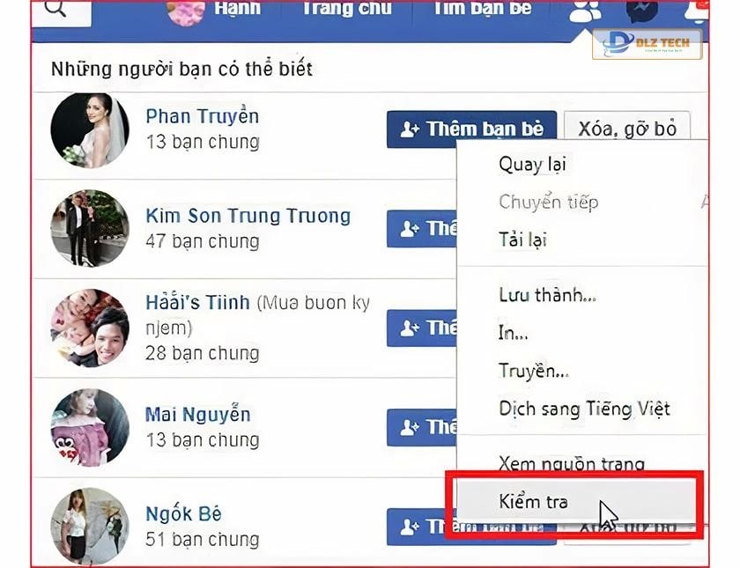Open the friend requests icon
Image resolution: width=740 pixels, height=568 pixels.
585,11
